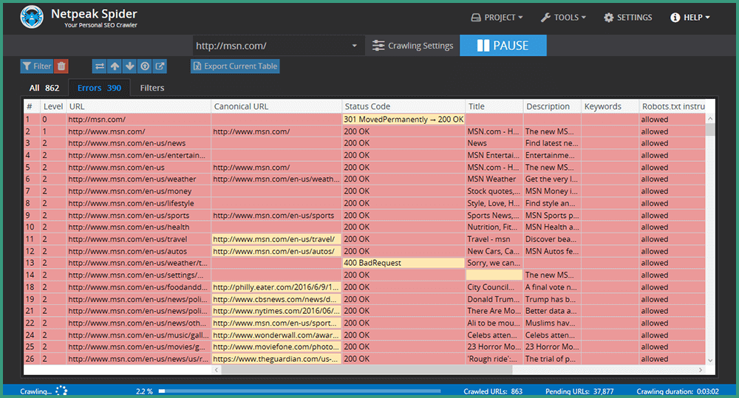Click the 'Crawling duration: 0:03:02' status entry
Image resolution: width=739 pixels, height=398 pixels.
coord(677,391)
